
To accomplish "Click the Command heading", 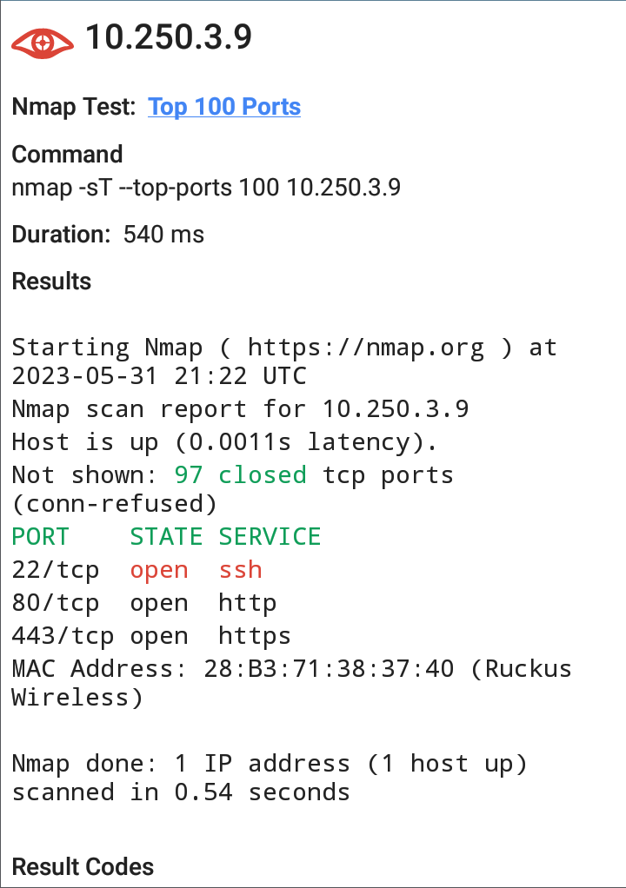I will tap(68, 154).
